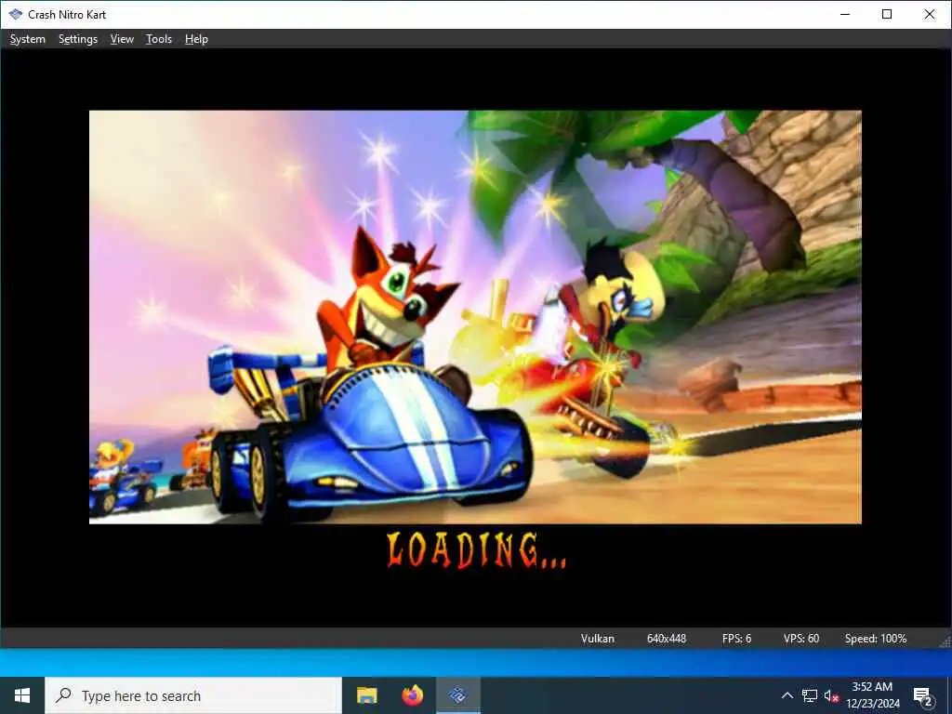Click the status bar resize grip
This screenshot has height=714, width=952.
945,641
